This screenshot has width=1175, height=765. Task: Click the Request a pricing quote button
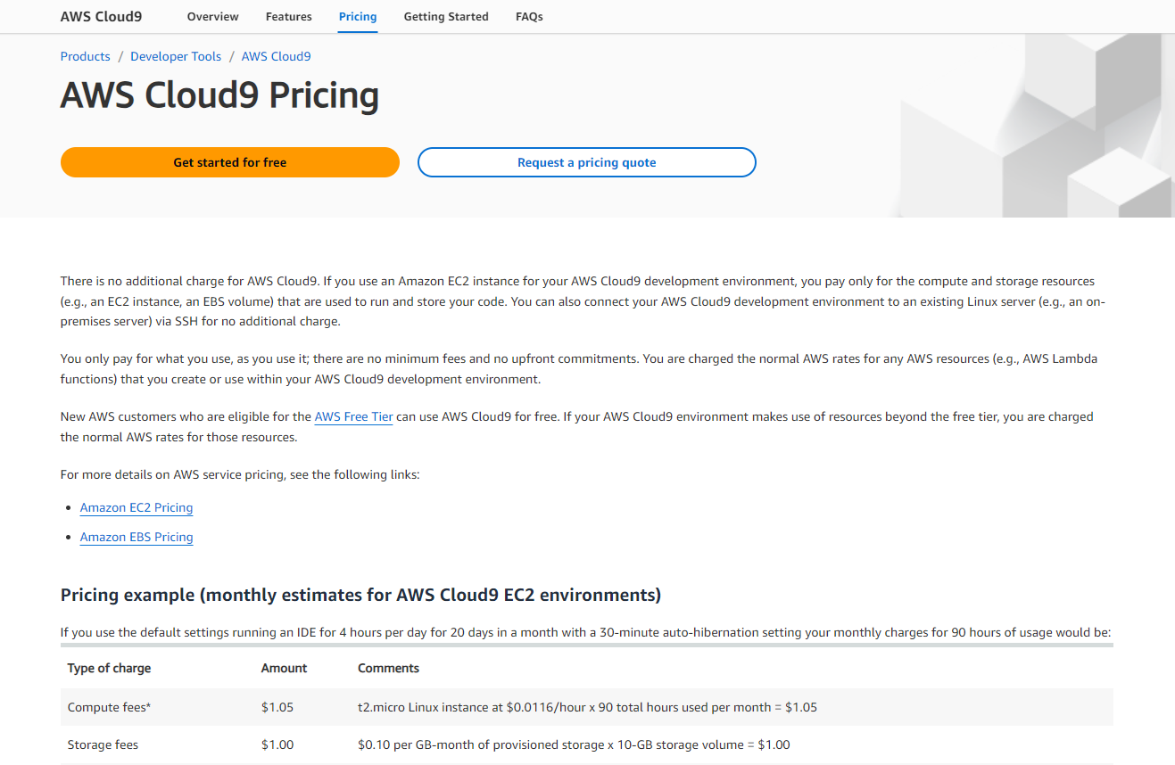point(587,162)
